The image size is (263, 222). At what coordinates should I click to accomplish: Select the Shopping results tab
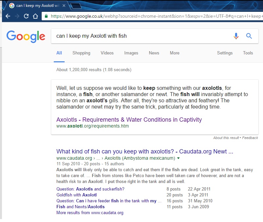[81, 53]
